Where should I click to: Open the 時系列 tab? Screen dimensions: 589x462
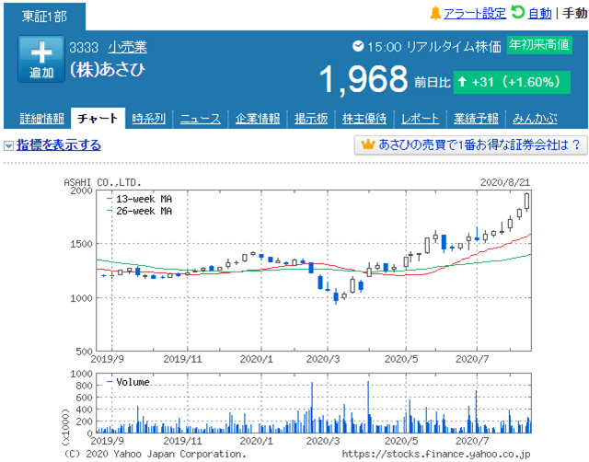click(149, 119)
